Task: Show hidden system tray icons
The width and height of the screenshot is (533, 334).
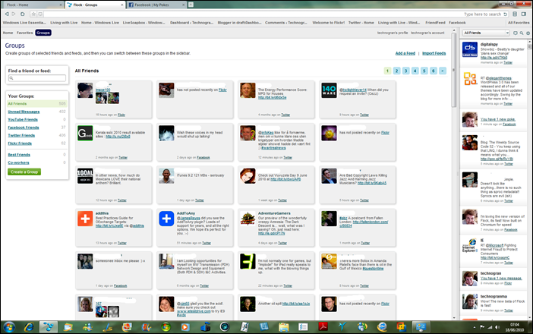Action: coord(475,327)
